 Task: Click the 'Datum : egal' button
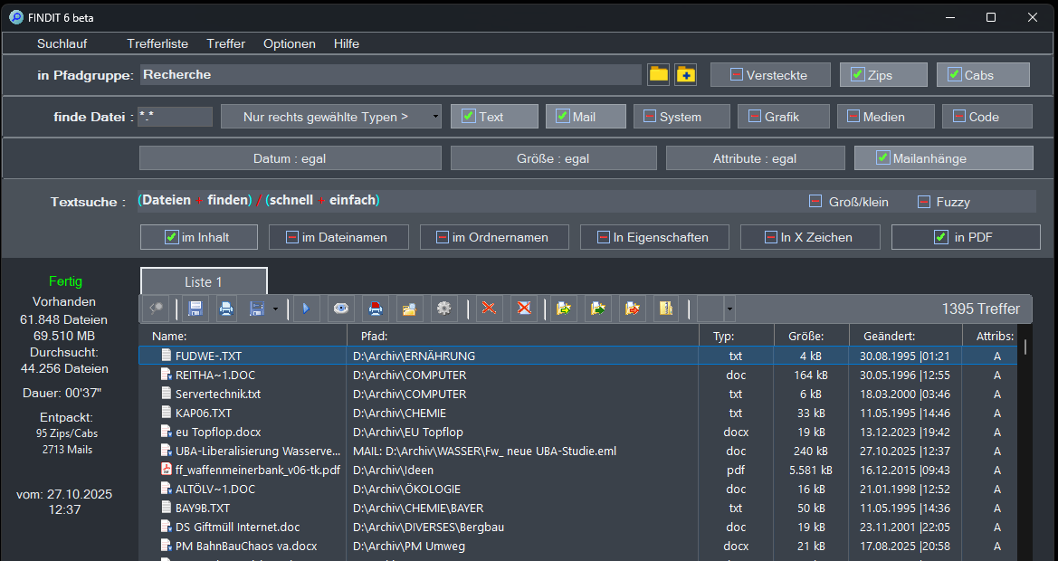pyautogui.click(x=290, y=158)
